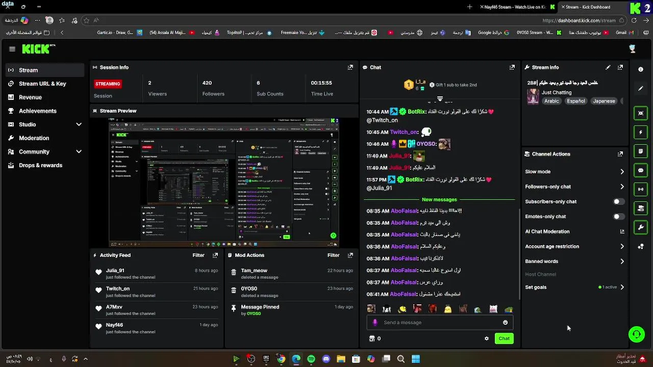The height and width of the screenshot is (367, 653).
Task: Open Moderation in sidebar
Action: [45, 138]
